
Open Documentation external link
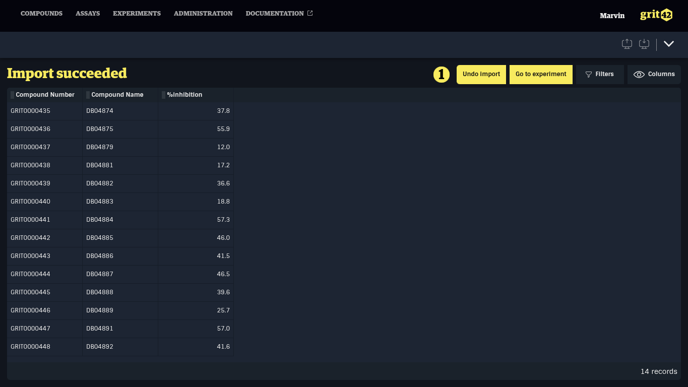coord(279,14)
